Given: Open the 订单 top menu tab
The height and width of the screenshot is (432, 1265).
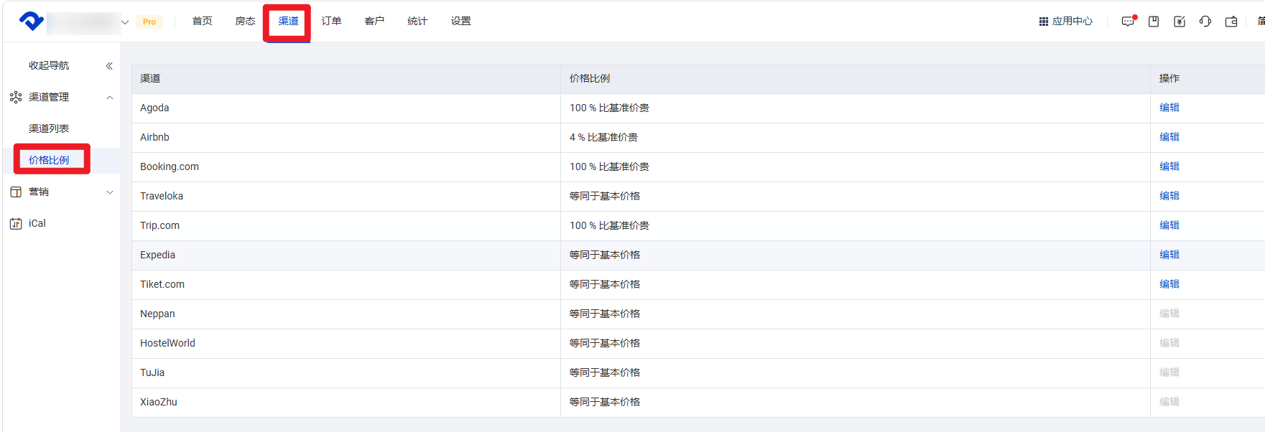Looking at the screenshot, I should (331, 22).
